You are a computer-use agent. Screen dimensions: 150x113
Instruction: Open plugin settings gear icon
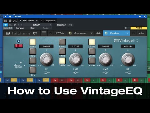click(126, 28)
